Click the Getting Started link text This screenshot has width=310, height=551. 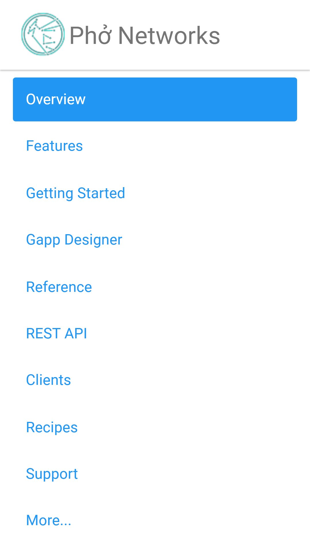pos(75,193)
